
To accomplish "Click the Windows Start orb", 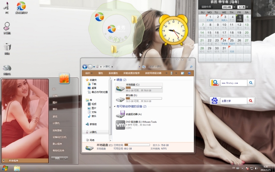I will click(x=5, y=168).
